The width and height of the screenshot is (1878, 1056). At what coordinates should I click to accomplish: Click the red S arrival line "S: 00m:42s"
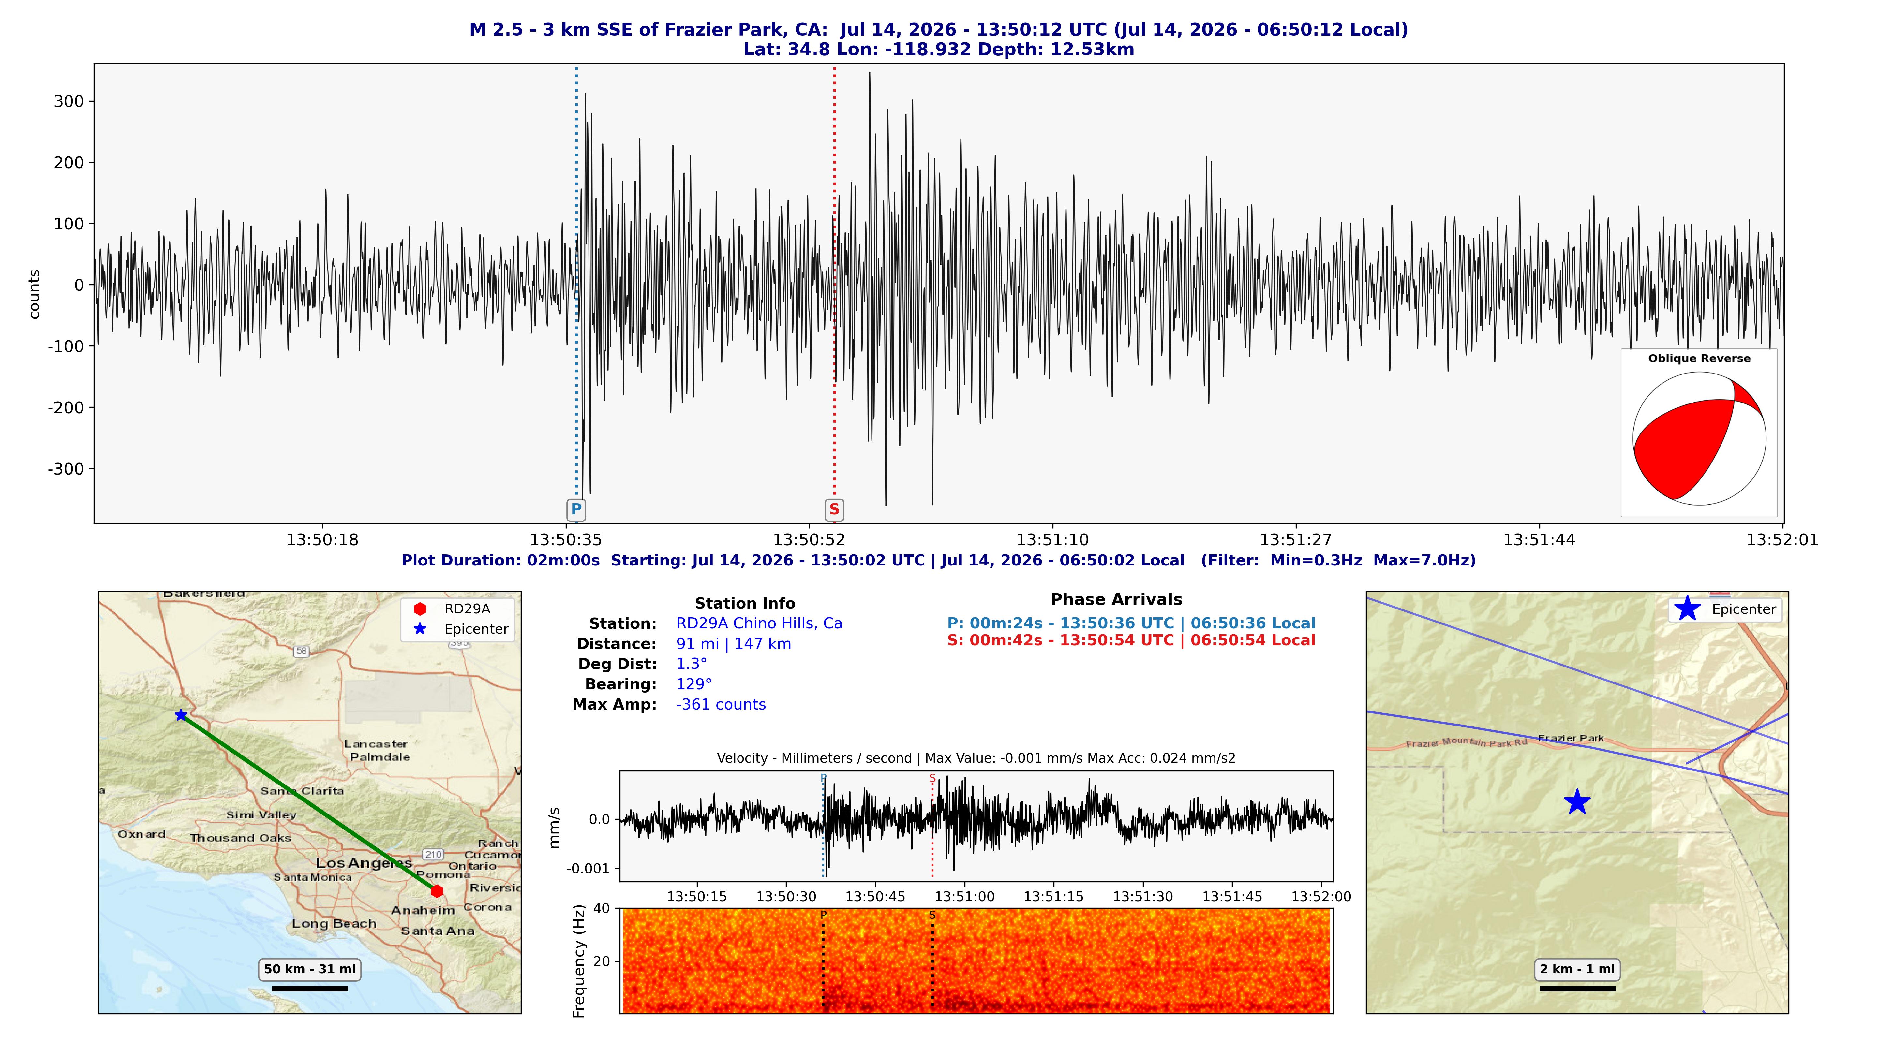pyautogui.click(x=1131, y=640)
